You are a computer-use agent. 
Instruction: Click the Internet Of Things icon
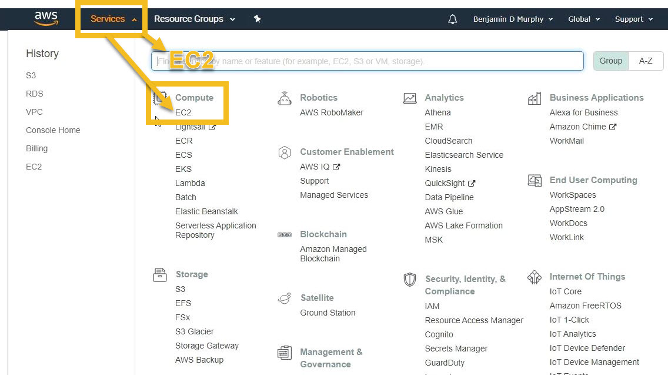[535, 277]
